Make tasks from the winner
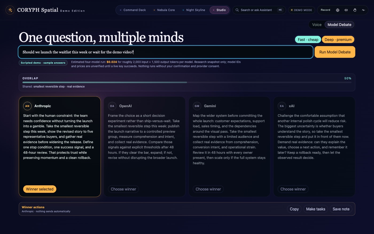The height and width of the screenshot is (234, 374). pos(315,209)
